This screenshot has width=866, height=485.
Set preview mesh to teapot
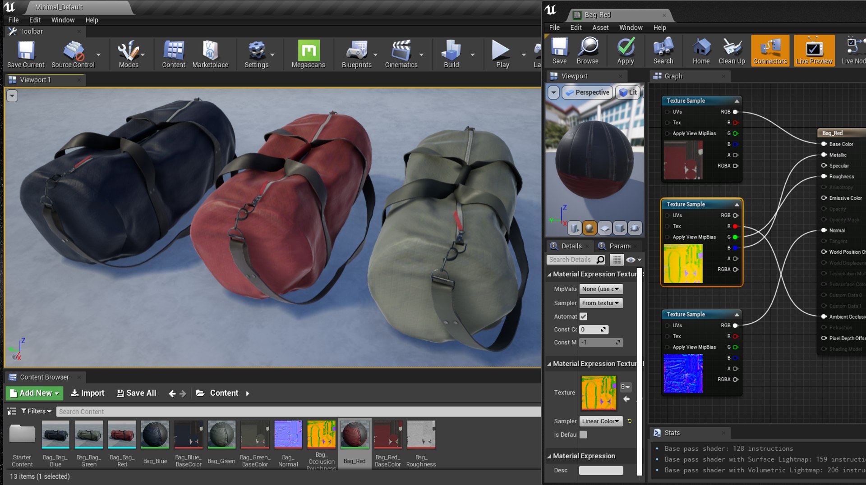click(x=635, y=228)
